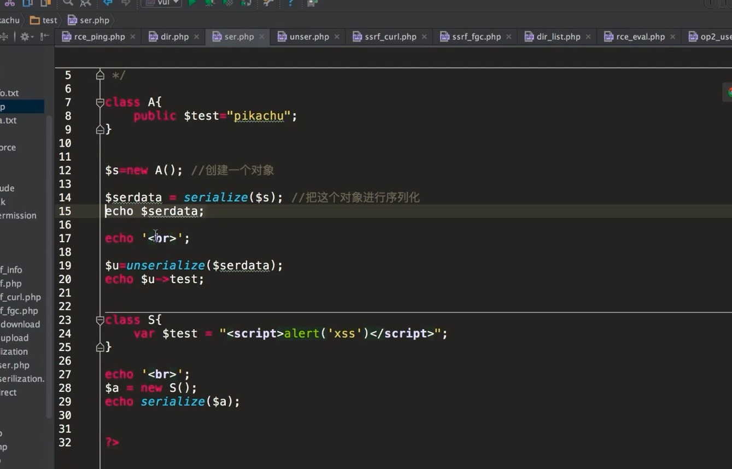The image size is (732, 469).
Task: Click the "pikachu" string on line 8
Action: coord(259,116)
